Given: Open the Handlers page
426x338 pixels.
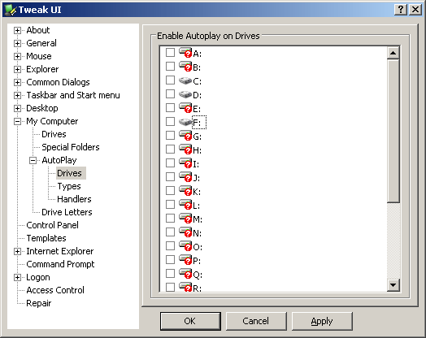Looking at the screenshot, I should 74,200.
